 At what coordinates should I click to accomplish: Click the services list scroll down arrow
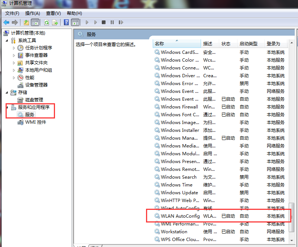click(x=292, y=240)
